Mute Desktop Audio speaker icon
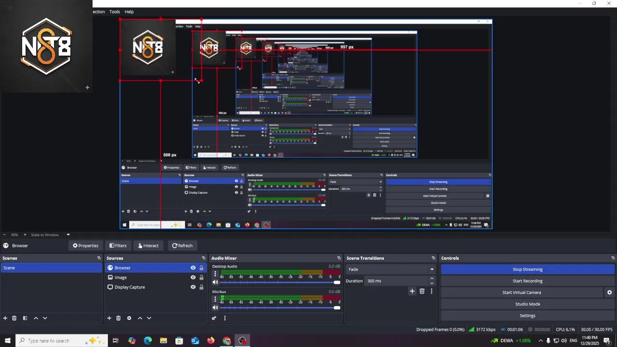Viewport: 617px width, 347px height. point(215,282)
